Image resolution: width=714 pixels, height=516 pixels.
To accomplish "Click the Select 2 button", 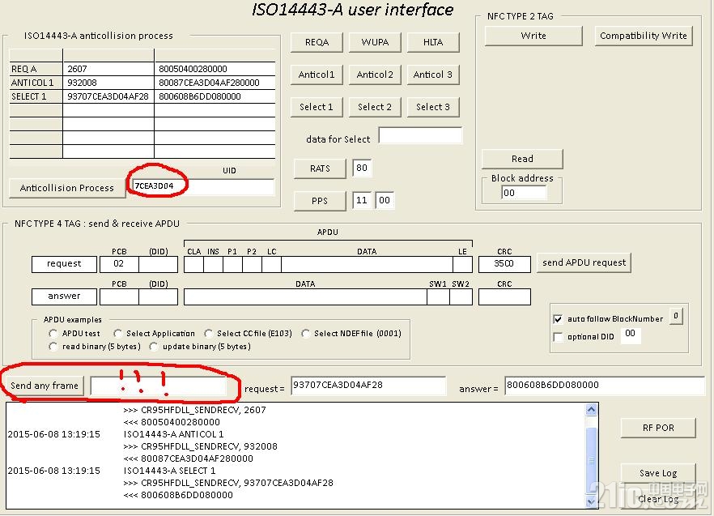I will [x=375, y=107].
